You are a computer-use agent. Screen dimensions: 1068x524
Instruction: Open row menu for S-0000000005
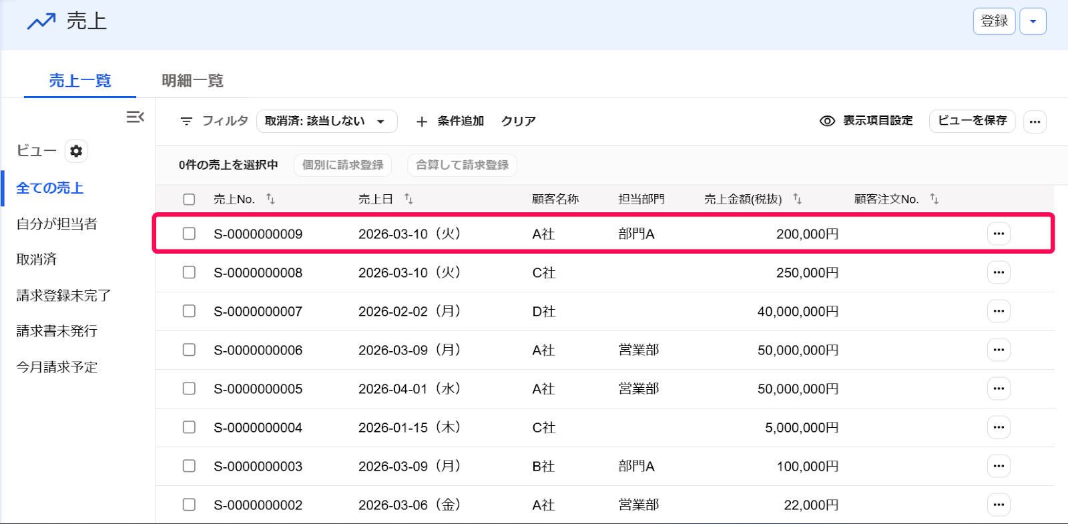click(x=999, y=388)
